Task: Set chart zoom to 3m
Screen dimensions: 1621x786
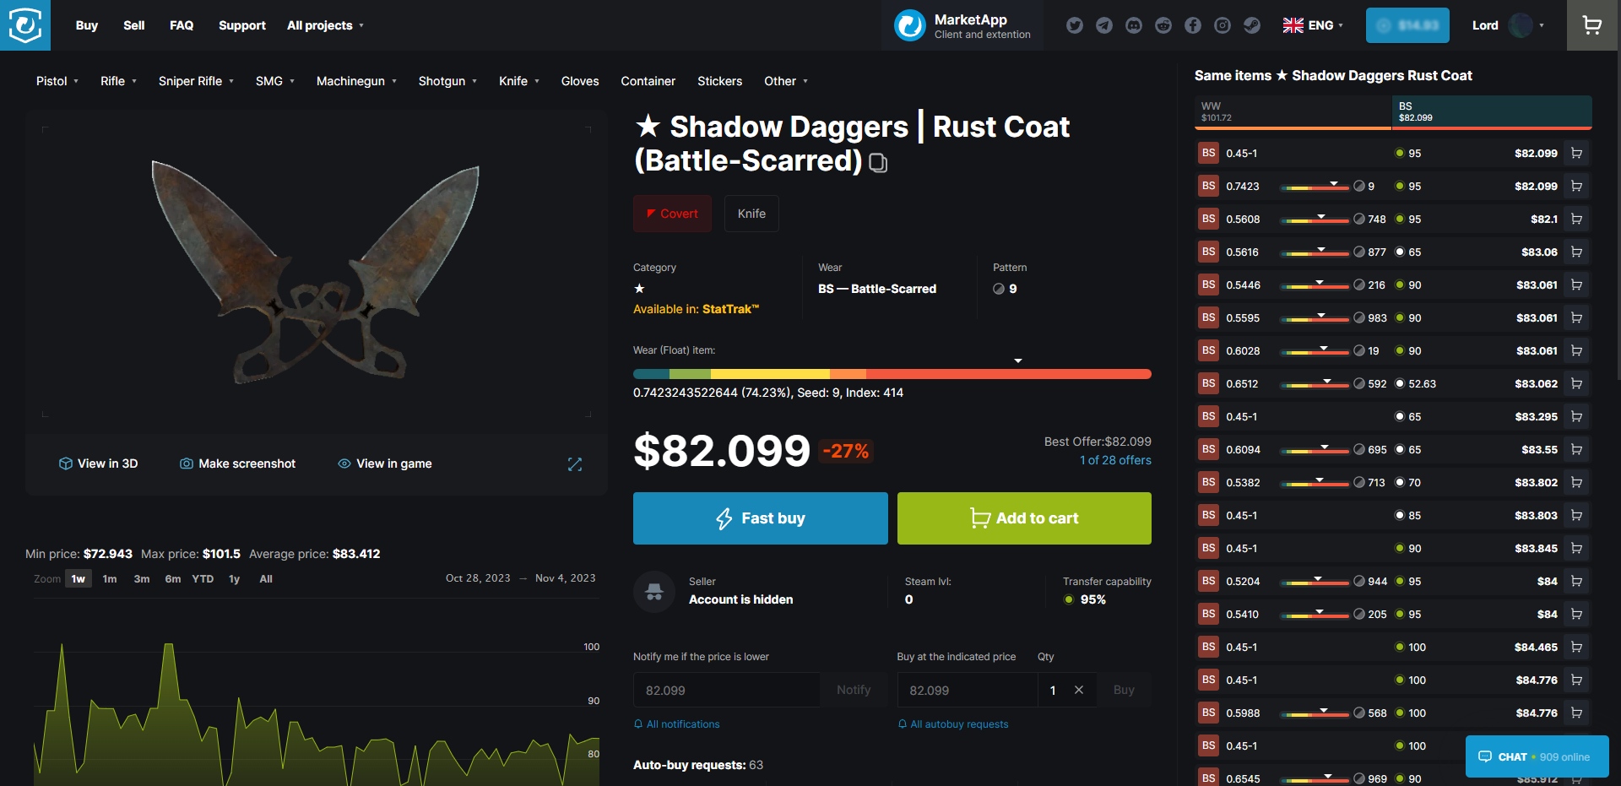Action: [142, 579]
